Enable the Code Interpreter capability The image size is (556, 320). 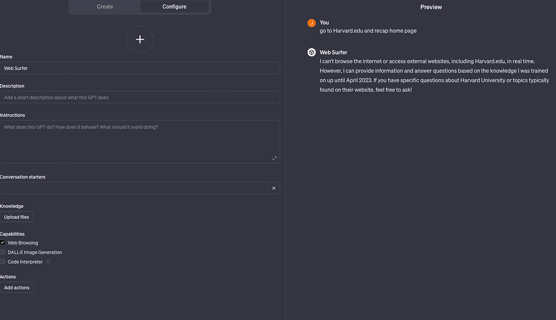coord(3,261)
